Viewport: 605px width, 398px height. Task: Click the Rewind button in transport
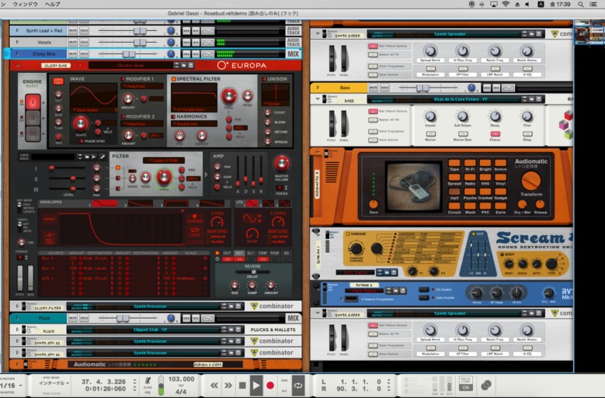pyautogui.click(x=214, y=386)
